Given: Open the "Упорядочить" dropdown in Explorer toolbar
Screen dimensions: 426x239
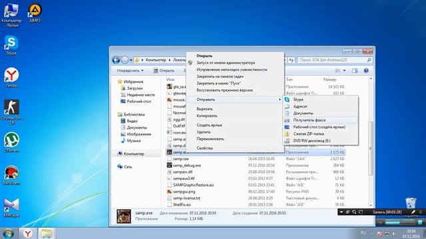Looking at the screenshot, I should 130,70.
